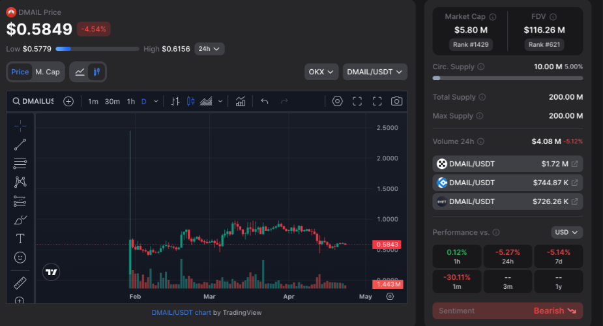Click the Bearish sentiment button

(508, 310)
